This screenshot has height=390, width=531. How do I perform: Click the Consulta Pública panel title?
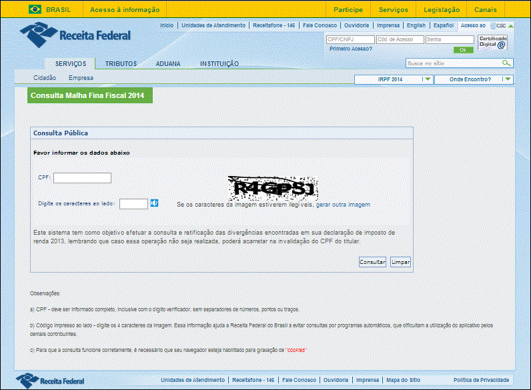coord(61,133)
